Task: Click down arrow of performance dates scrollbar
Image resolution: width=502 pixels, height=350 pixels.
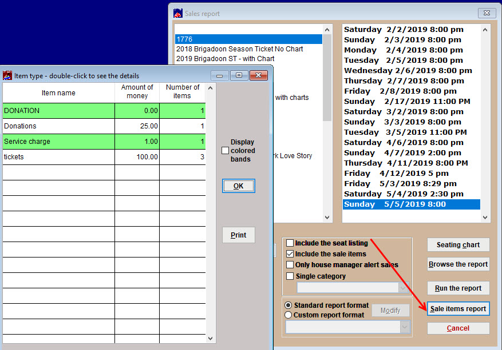Action: pyautogui.click(x=485, y=218)
